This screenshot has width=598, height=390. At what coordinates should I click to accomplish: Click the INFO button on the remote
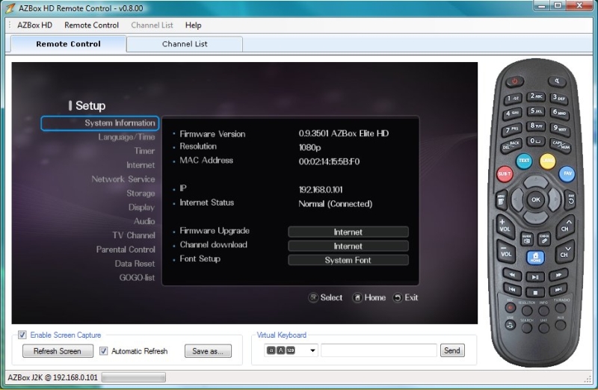tap(544, 311)
